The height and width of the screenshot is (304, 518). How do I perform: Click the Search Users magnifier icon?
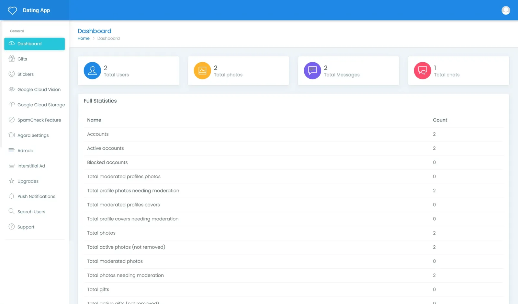tap(12, 211)
